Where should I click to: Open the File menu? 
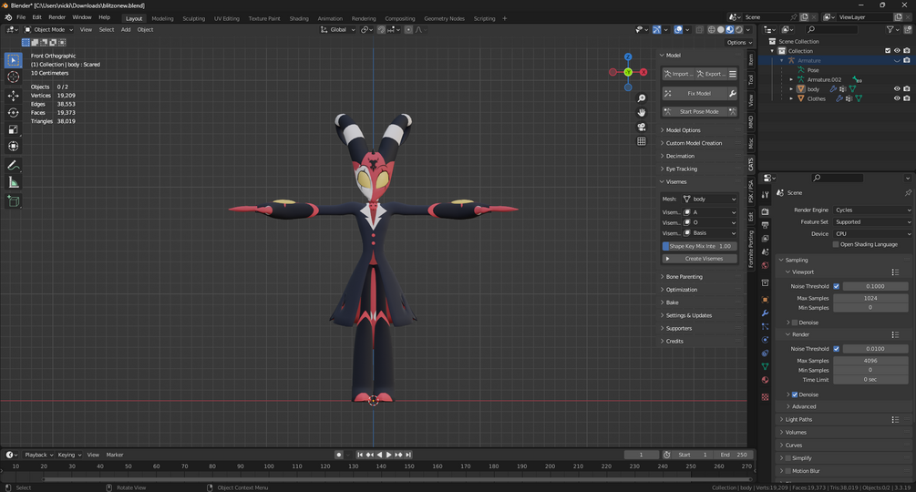21,17
